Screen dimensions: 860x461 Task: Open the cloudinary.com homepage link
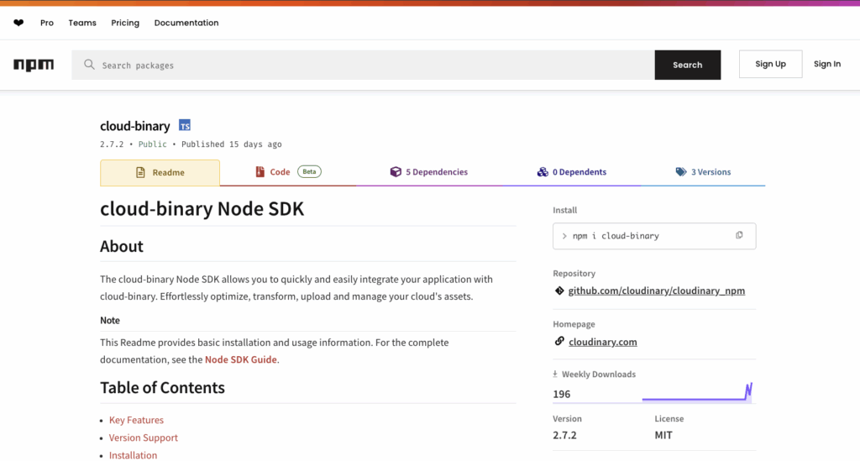pyautogui.click(x=603, y=342)
